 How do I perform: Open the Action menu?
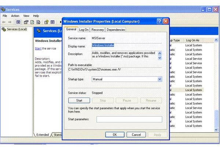pos(15,16)
